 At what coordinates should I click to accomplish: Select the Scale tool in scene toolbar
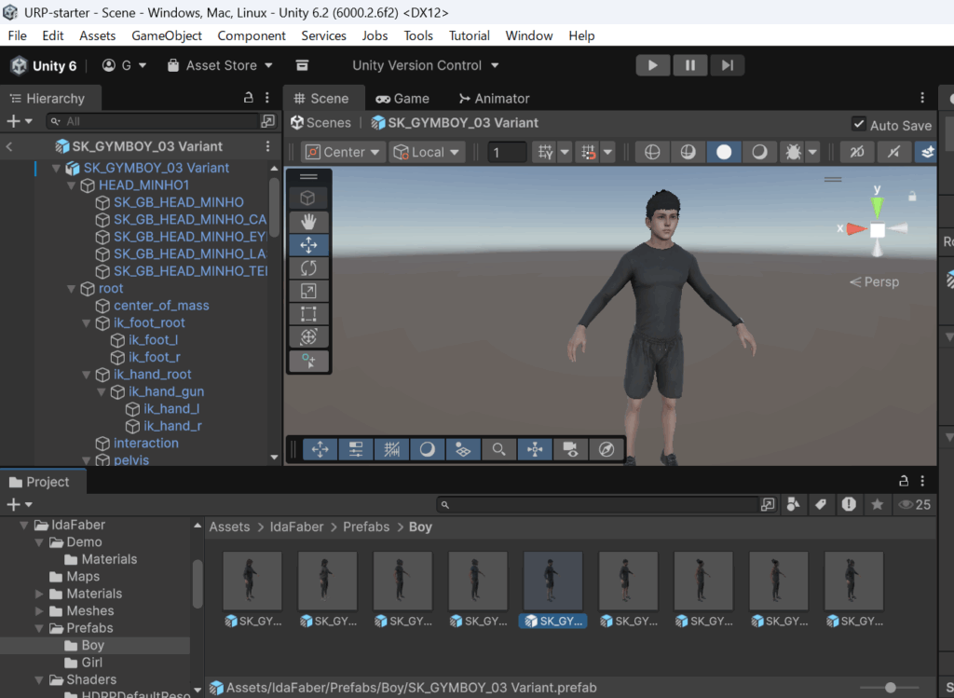[307, 291]
